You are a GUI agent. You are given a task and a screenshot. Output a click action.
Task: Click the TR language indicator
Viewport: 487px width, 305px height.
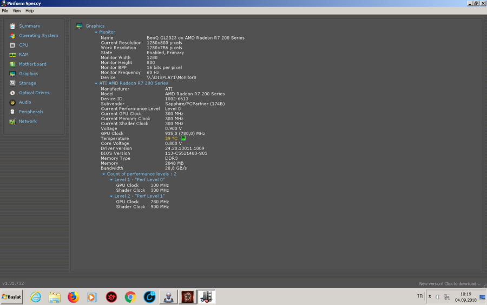[419, 296]
